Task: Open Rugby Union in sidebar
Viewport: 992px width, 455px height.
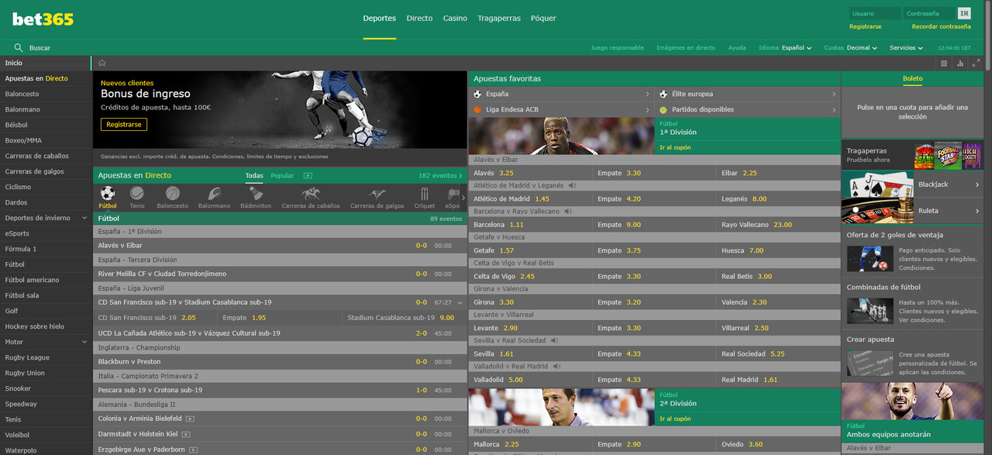Action: [46, 373]
